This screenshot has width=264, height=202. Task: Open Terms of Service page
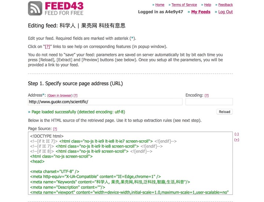184,5
